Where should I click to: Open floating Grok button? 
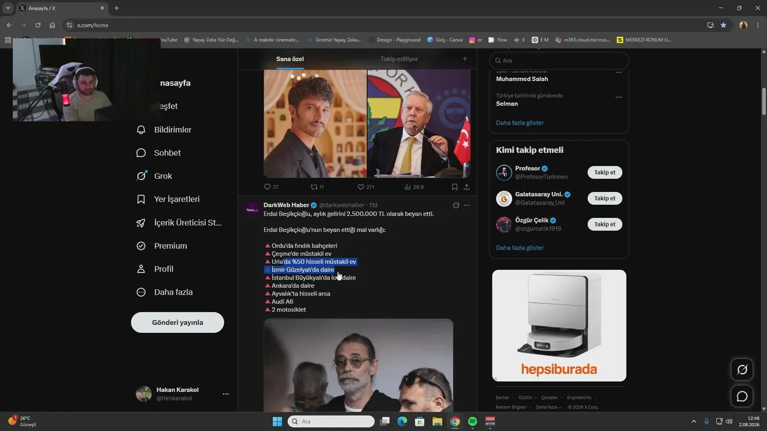742,369
